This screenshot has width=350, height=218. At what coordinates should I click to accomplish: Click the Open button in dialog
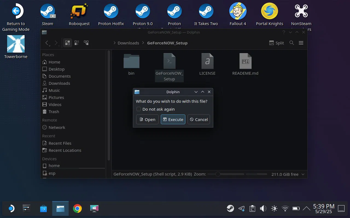click(147, 119)
